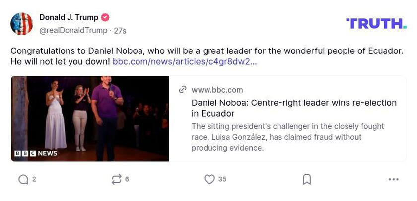
Task: Click the ReTruth count of 6
Action: pos(127,179)
